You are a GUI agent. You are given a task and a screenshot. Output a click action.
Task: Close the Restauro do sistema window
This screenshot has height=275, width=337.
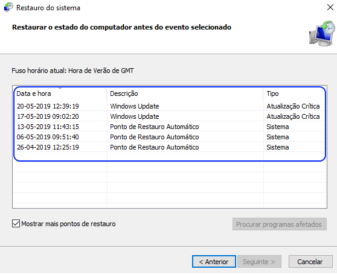[x=330, y=7]
